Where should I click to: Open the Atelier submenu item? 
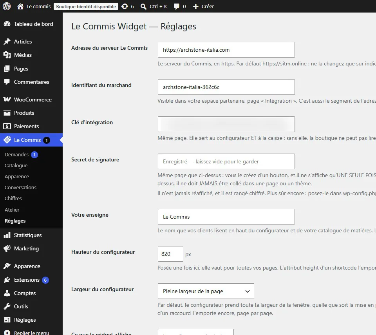pyautogui.click(x=12, y=210)
